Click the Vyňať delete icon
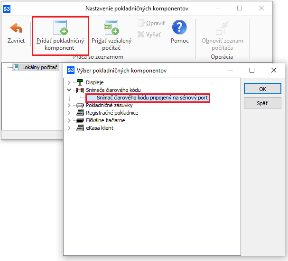 (x=141, y=34)
